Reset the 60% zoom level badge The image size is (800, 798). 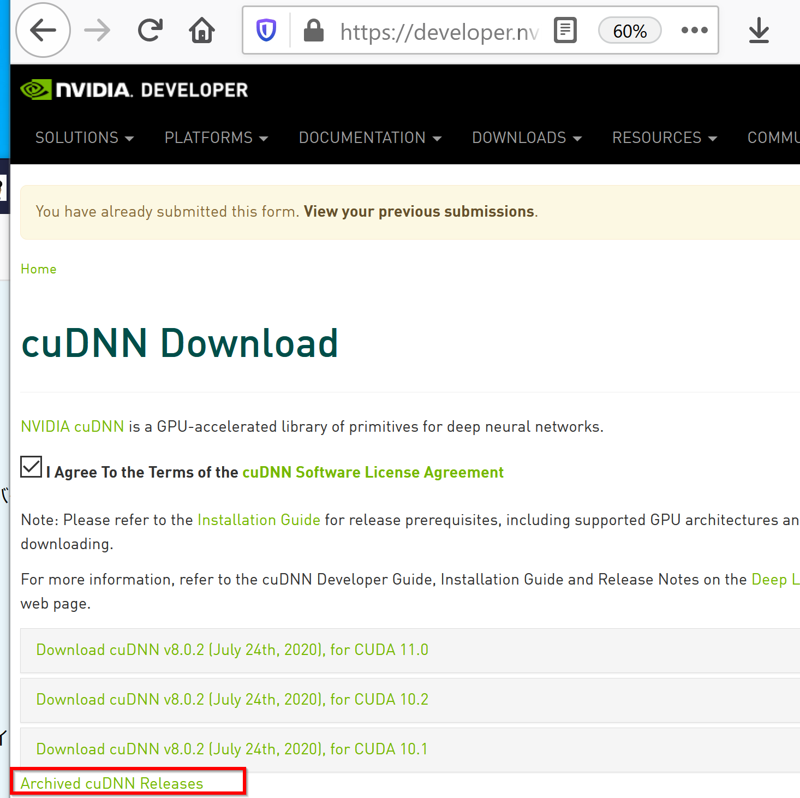coord(630,31)
